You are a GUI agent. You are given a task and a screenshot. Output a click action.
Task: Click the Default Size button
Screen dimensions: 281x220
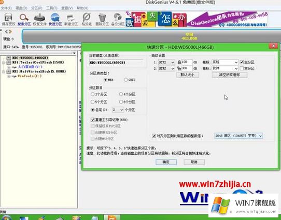188,75
